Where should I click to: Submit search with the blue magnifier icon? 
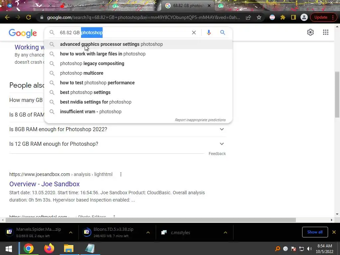(x=223, y=33)
